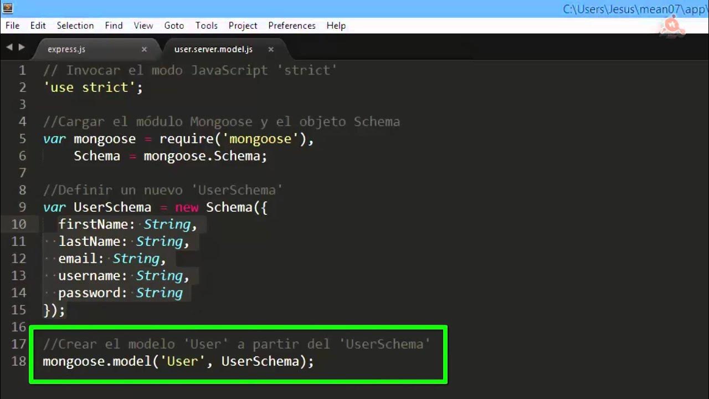This screenshot has height=399, width=709.
Task: Click line number 10 in gutter
Action: point(18,224)
